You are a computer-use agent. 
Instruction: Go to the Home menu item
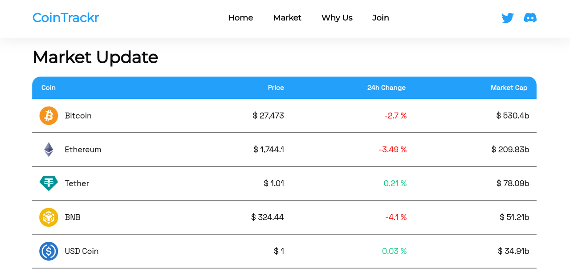(x=240, y=18)
